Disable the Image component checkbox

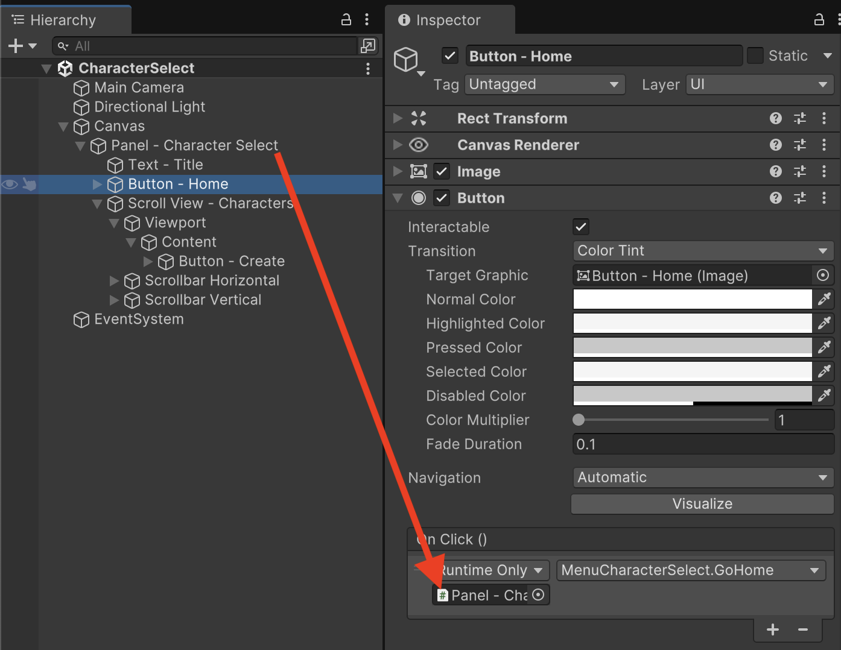[442, 172]
